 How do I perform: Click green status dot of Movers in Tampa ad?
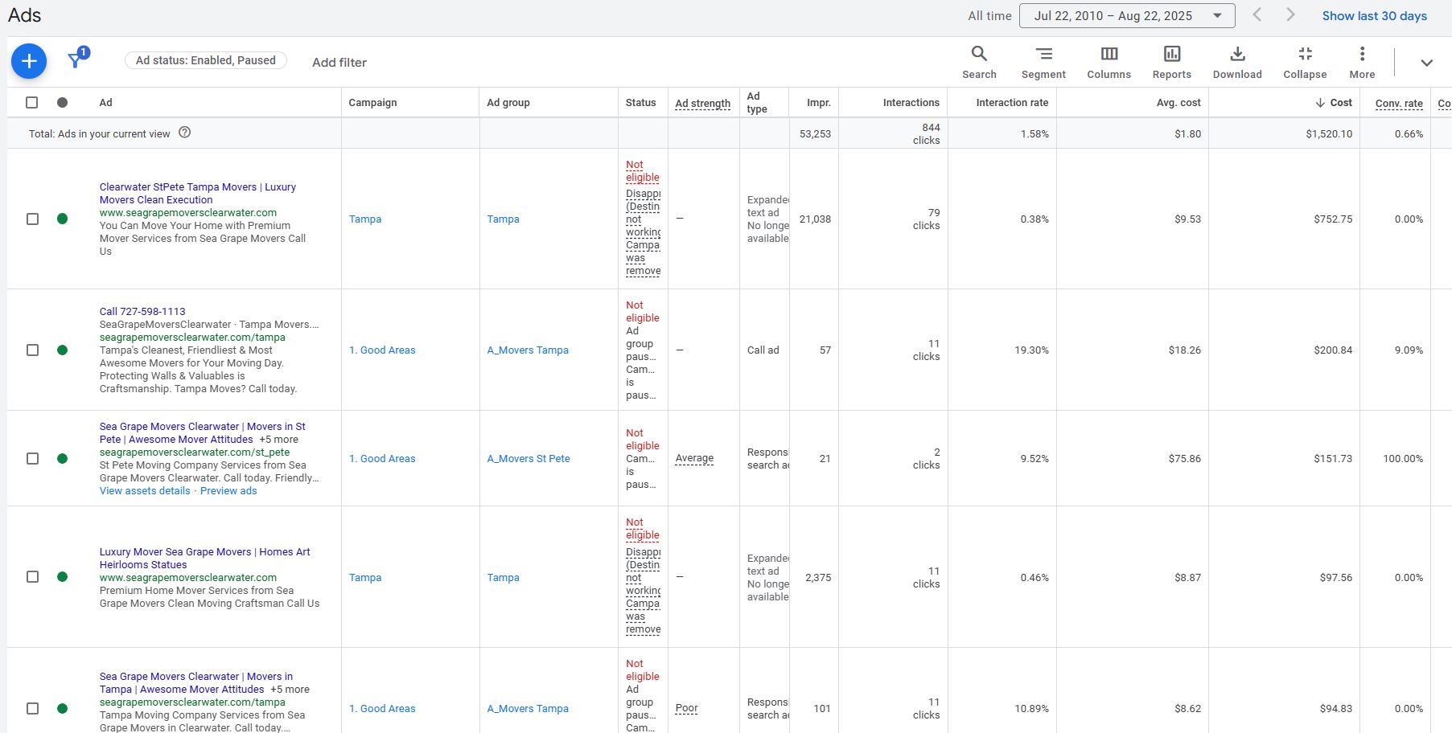click(63, 708)
